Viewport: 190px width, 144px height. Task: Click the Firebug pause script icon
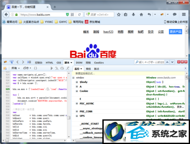pyautogui.click(x=5, y=68)
